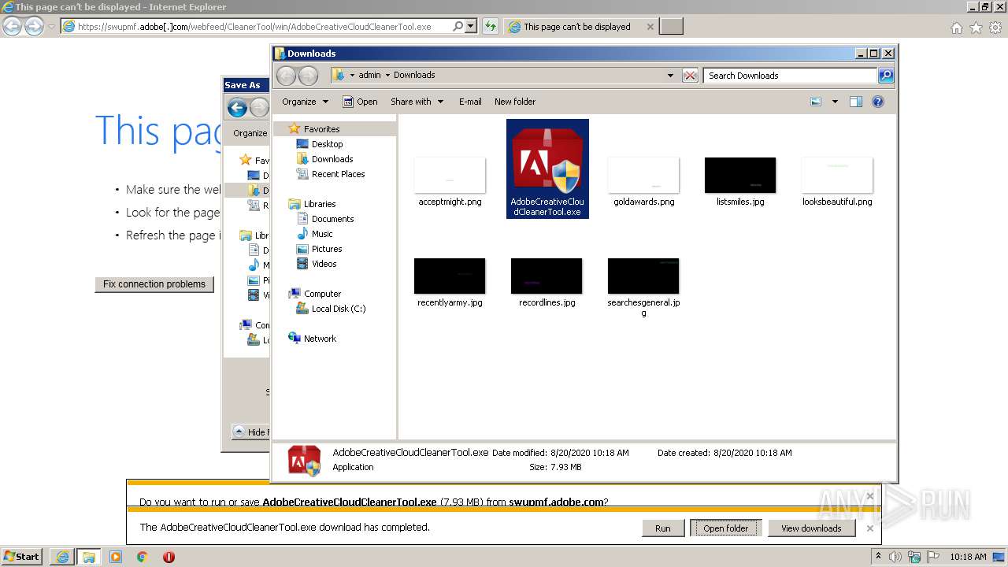Open Windows Media Player taskbar icon

click(116, 557)
